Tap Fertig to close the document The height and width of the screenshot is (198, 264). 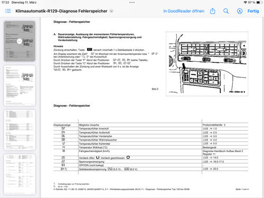click(253, 11)
